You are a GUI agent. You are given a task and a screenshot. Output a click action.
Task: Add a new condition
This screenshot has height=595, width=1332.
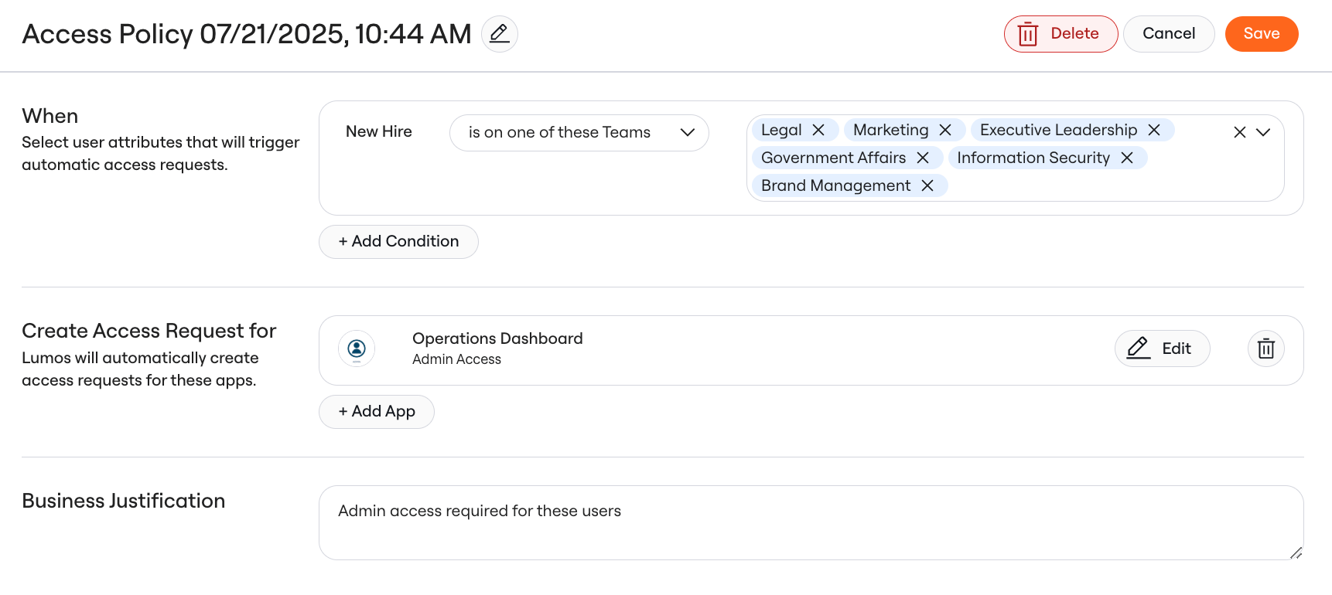click(x=398, y=242)
